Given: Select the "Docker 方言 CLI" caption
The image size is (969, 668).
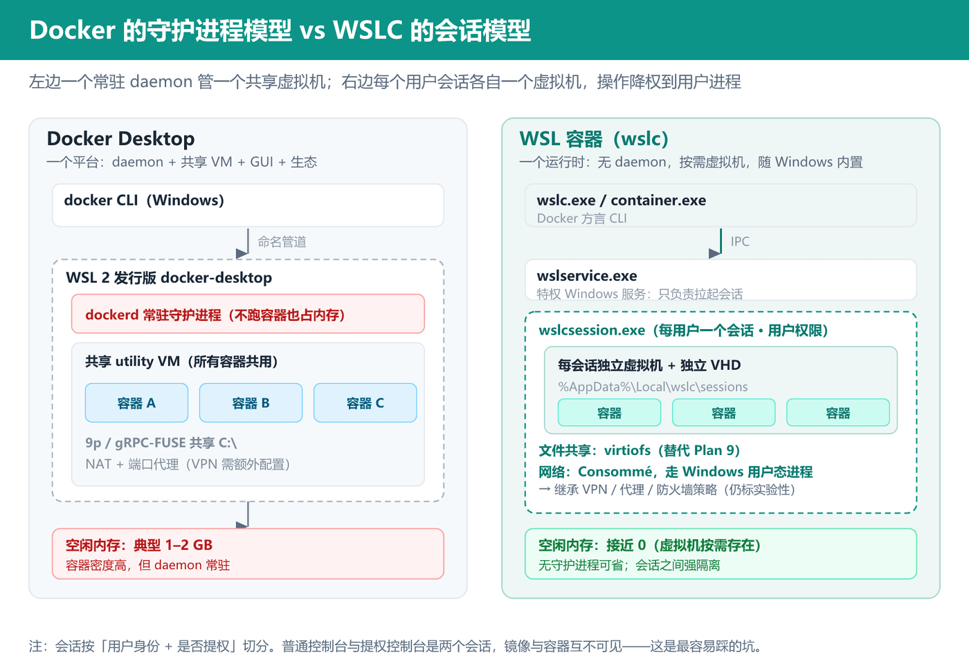Looking at the screenshot, I should coord(581,219).
